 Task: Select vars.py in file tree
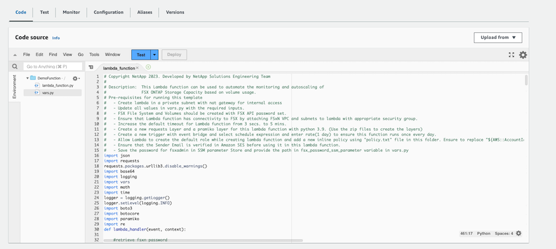48,92
